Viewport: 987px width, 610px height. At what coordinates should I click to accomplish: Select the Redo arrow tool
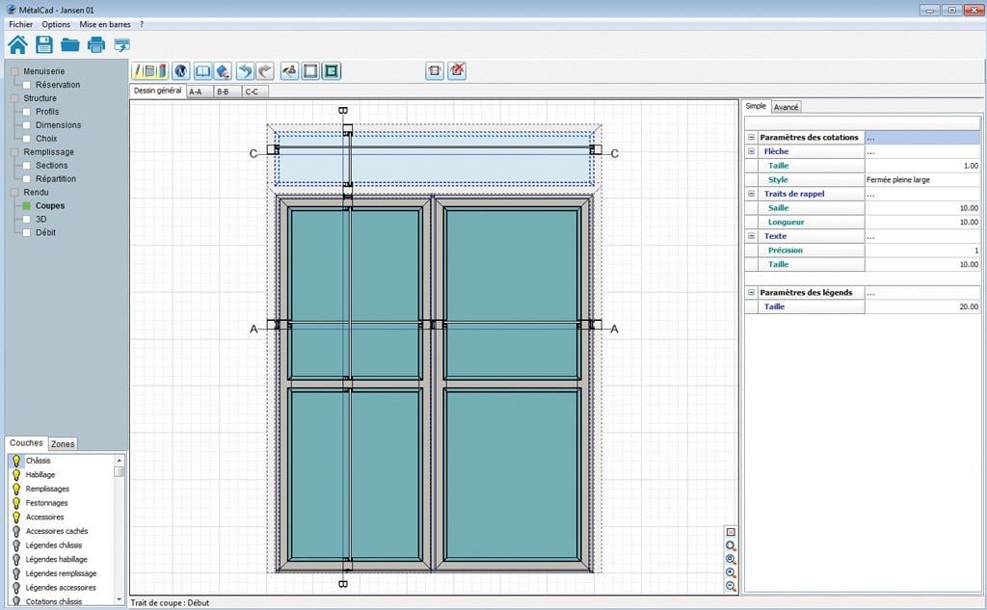point(264,70)
